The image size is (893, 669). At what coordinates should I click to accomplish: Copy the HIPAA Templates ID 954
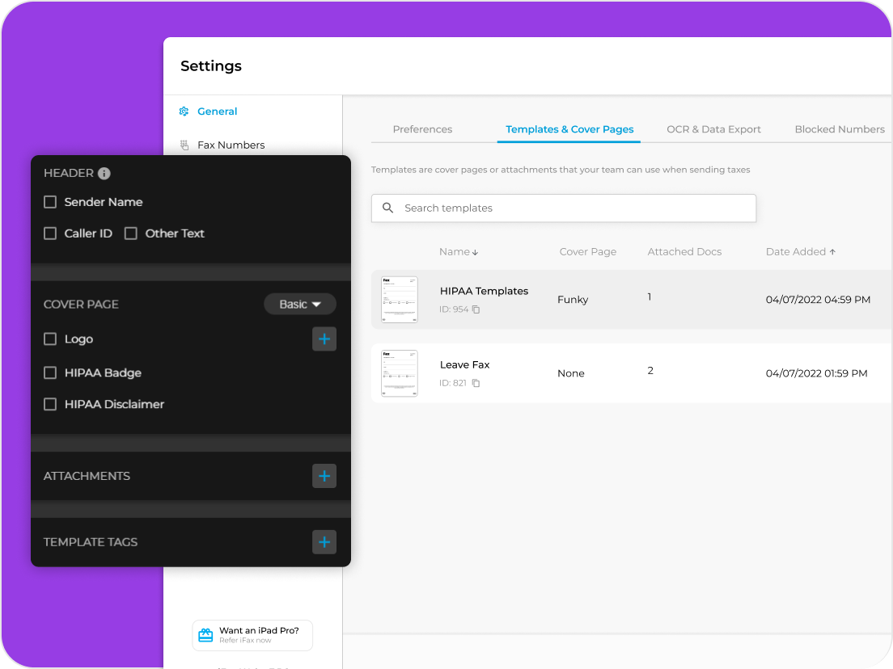point(476,309)
